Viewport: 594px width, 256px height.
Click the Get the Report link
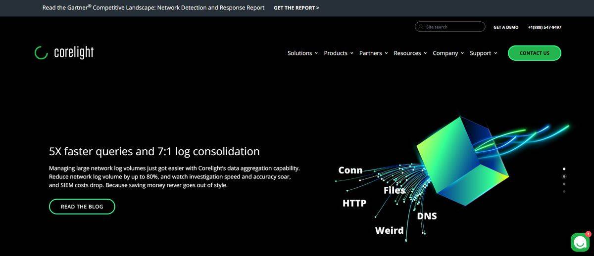tap(296, 8)
